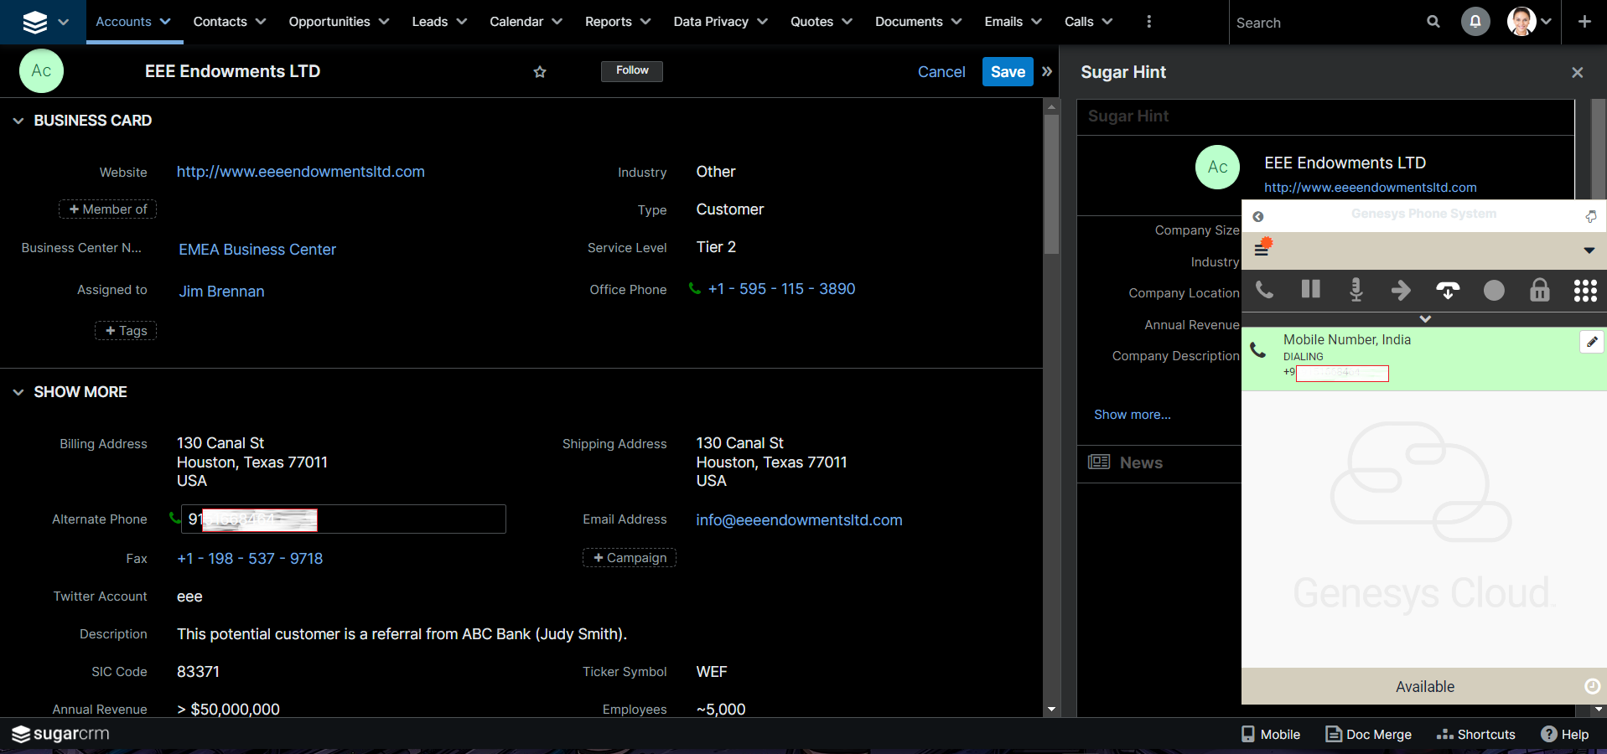Screen dimensions: 1607x754
Task: Click the pick up call icon
Action: coord(1265,290)
